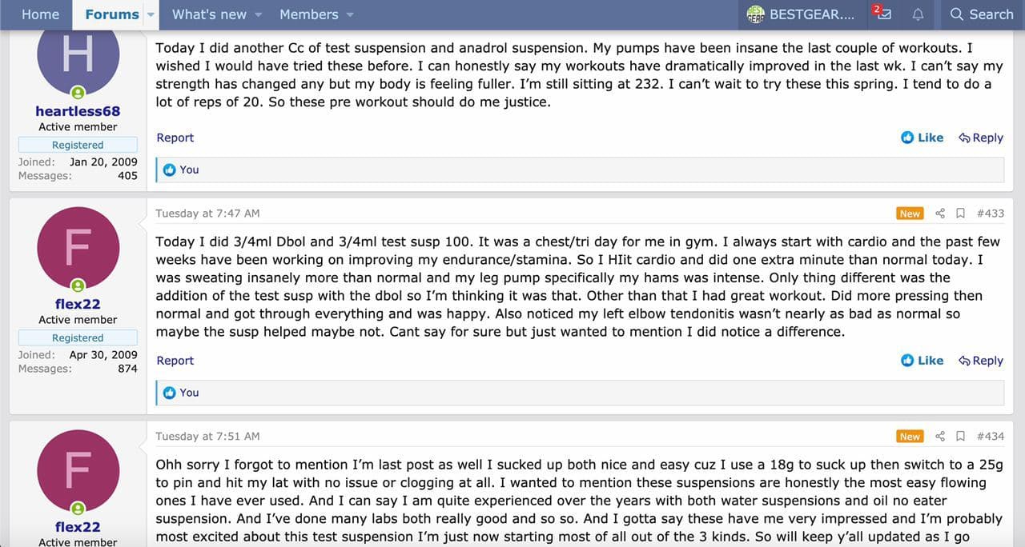The width and height of the screenshot is (1025, 547).
Task: Click flex22 username on post #433
Action: 78,304
